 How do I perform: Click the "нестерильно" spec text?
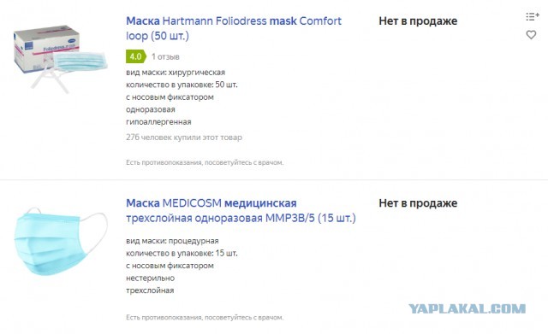(151, 278)
